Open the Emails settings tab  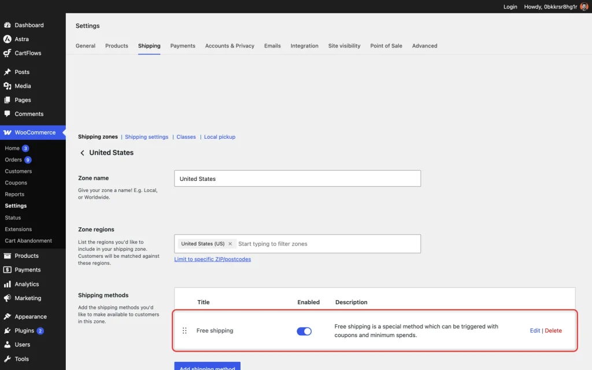pos(272,46)
